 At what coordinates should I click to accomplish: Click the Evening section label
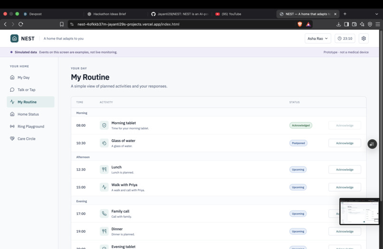click(x=82, y=201)
